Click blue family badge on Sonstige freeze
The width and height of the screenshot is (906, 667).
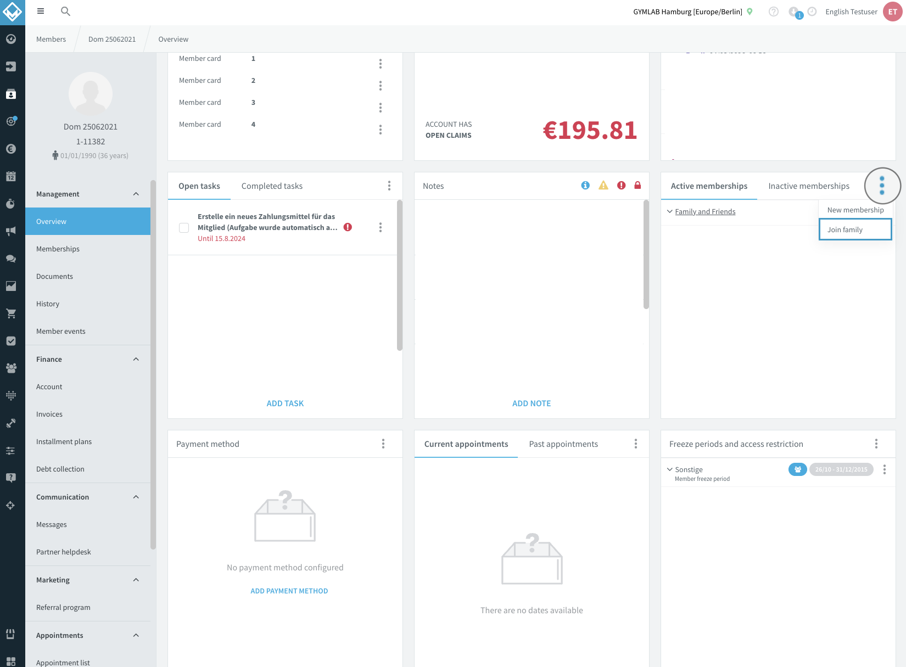(798, 469)
